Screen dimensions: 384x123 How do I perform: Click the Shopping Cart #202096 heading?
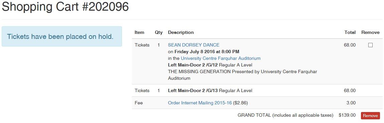(66, 7)
